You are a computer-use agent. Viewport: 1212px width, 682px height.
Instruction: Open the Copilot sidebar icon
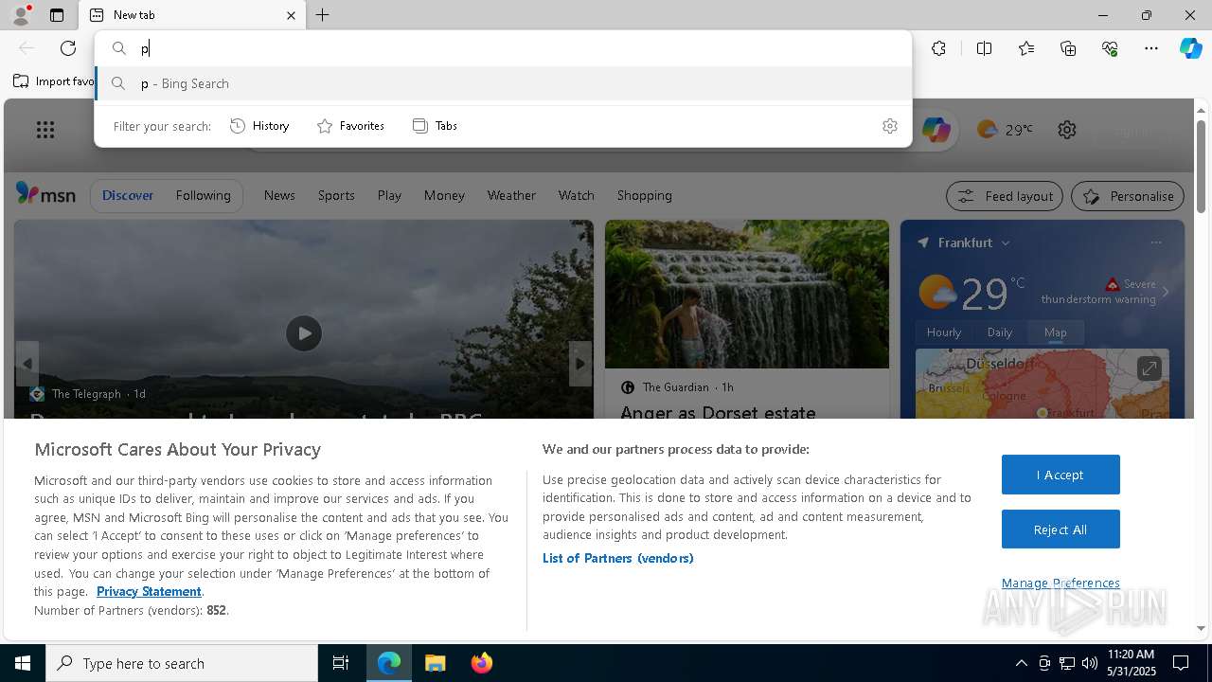pos(1190,48)
